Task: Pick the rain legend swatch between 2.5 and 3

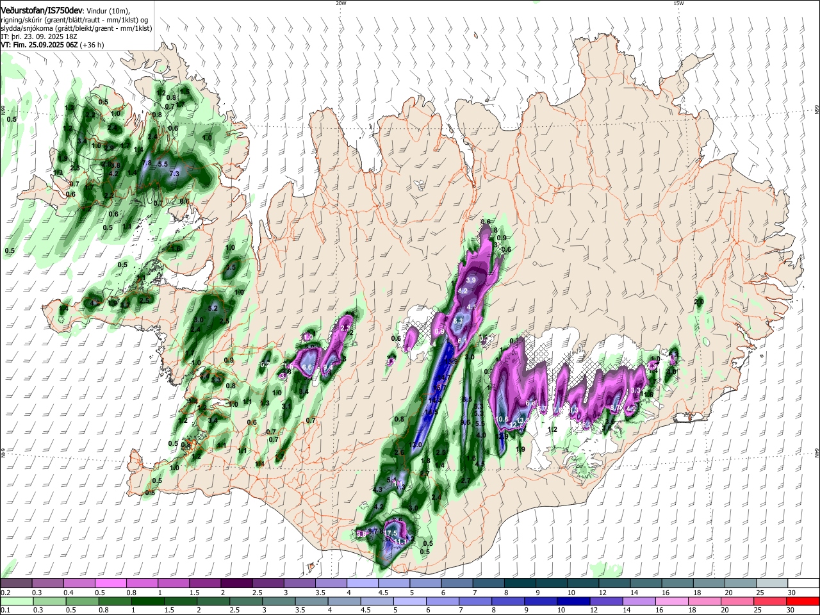Action: (x=246, y=601)
